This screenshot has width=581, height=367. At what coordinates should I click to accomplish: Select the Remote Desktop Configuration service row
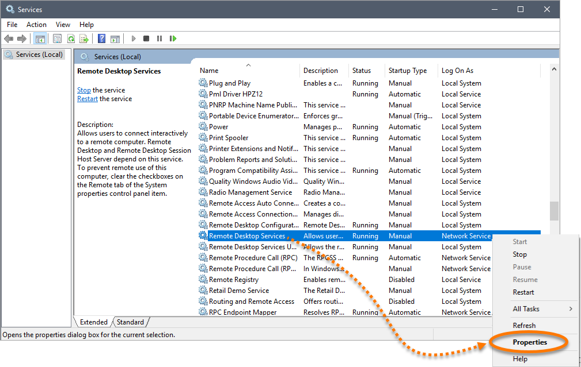coord(369,225)
